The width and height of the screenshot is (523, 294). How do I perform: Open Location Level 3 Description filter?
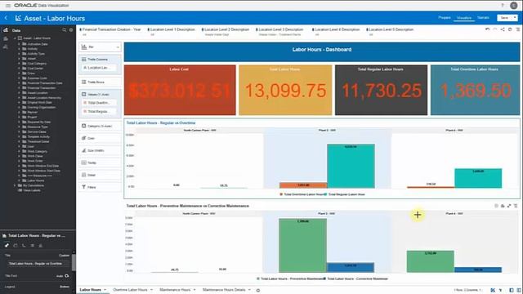coord(279,32)
